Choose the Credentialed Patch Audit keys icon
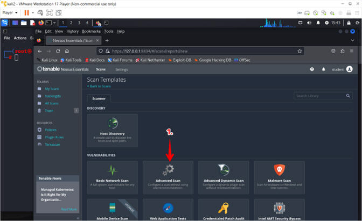 (x=224, y=208)
